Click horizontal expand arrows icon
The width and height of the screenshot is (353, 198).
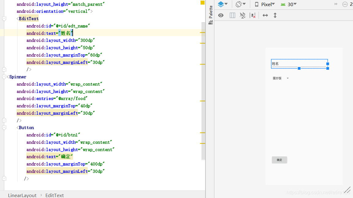pos(265,15)
